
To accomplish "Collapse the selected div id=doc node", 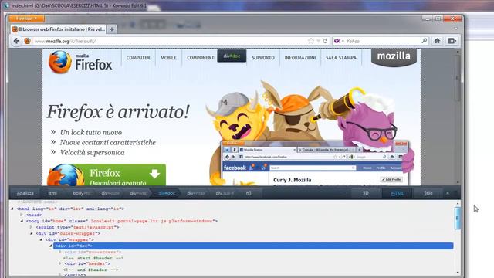I will click(50, 246).
